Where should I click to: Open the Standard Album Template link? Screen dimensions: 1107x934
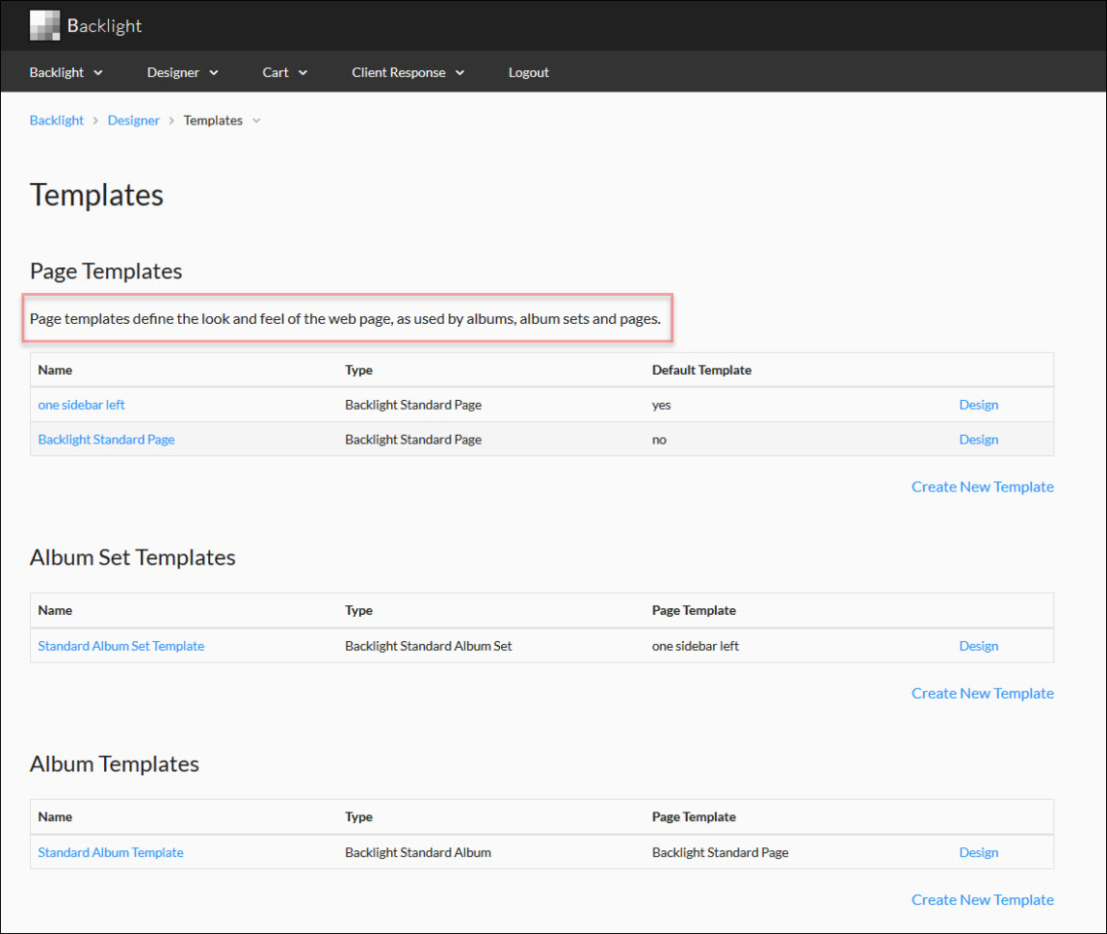pos(111,852)
